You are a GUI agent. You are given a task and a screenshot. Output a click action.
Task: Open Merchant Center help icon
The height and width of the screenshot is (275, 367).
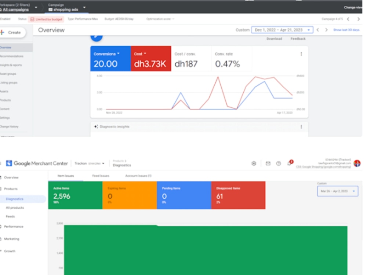click(x=279, y=164)
